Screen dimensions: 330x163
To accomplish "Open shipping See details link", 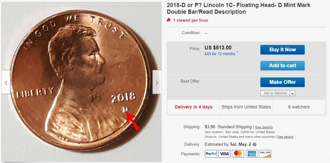I will (x=264, y=127).
